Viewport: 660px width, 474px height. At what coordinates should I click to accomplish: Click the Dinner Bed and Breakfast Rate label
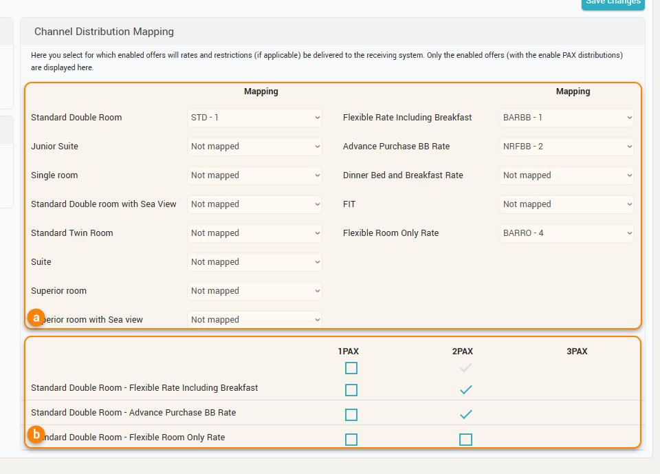pos(403,175)
